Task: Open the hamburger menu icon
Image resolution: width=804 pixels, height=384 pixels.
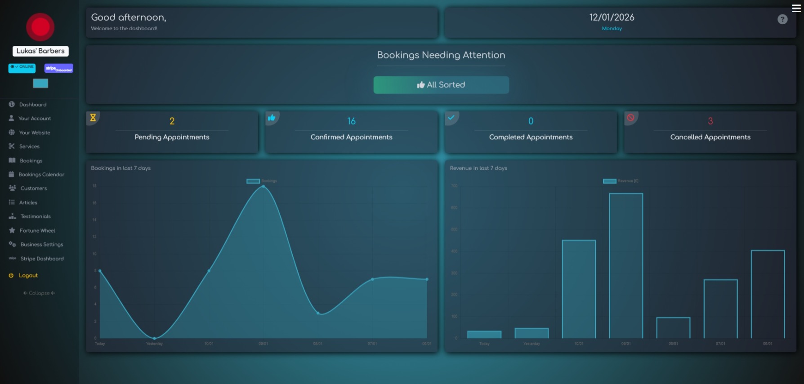Action: 796,9
